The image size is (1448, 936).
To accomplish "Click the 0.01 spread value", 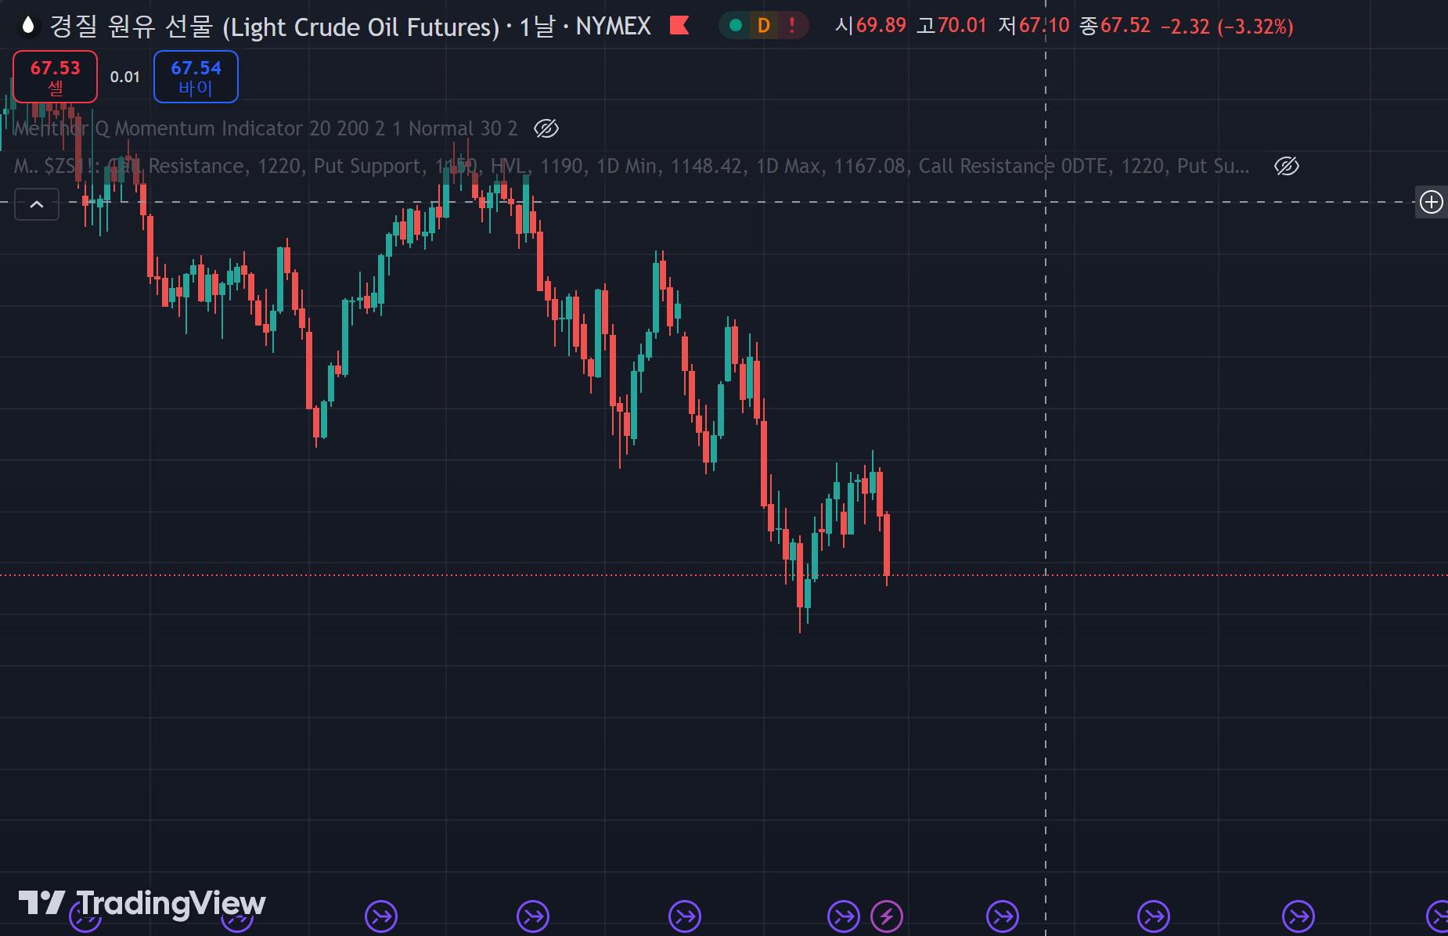I will click(125, 77).
